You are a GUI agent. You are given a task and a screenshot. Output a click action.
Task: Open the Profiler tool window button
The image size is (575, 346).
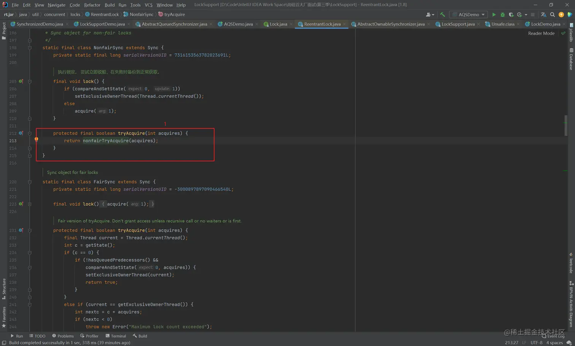pos(89,336)
